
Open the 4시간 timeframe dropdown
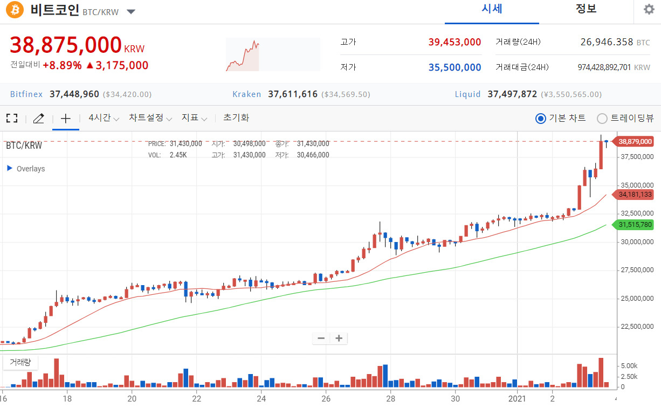click(x=103, y=117)
